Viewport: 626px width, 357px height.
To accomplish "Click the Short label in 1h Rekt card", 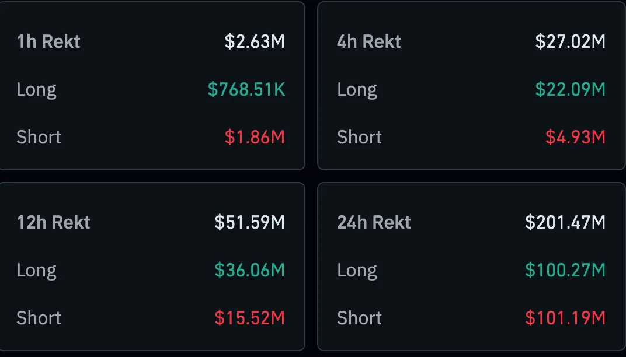I will click(39, 137).
